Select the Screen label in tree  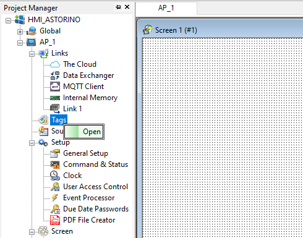[62, 231]
